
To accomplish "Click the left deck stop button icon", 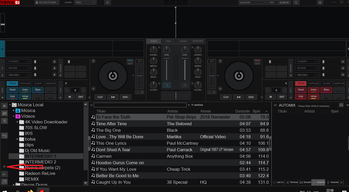I will pyautogui.click(x=93, y=89).
